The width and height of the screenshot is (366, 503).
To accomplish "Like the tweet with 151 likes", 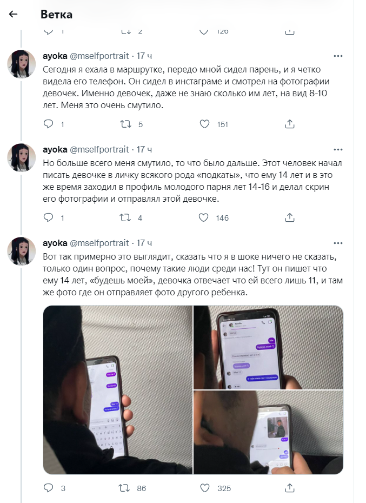I will click(x=204, y=124).
